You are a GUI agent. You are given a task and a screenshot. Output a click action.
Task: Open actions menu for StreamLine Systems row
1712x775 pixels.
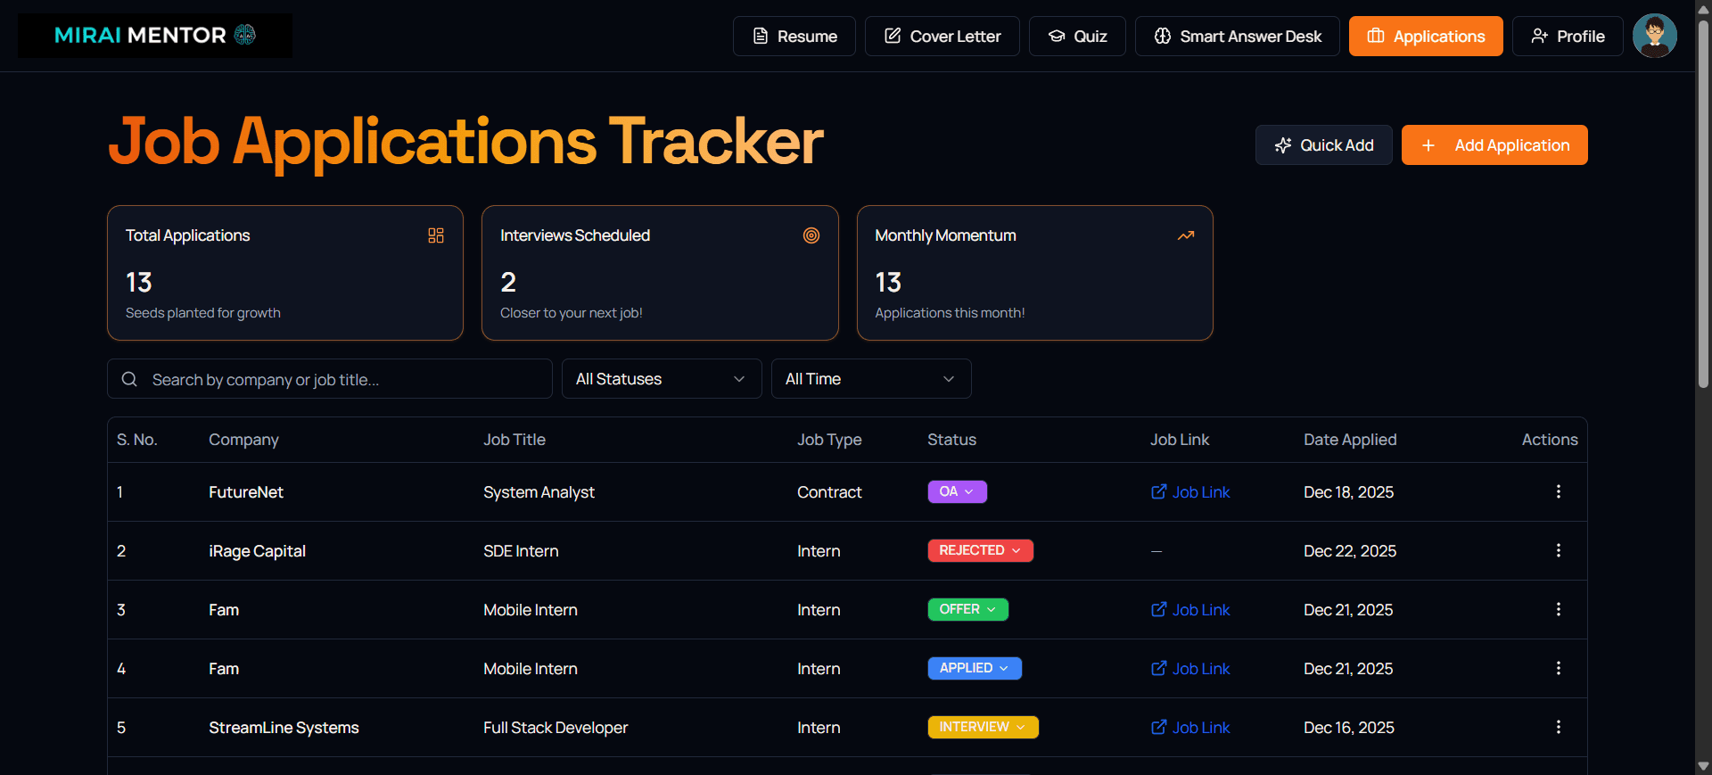1559,728
